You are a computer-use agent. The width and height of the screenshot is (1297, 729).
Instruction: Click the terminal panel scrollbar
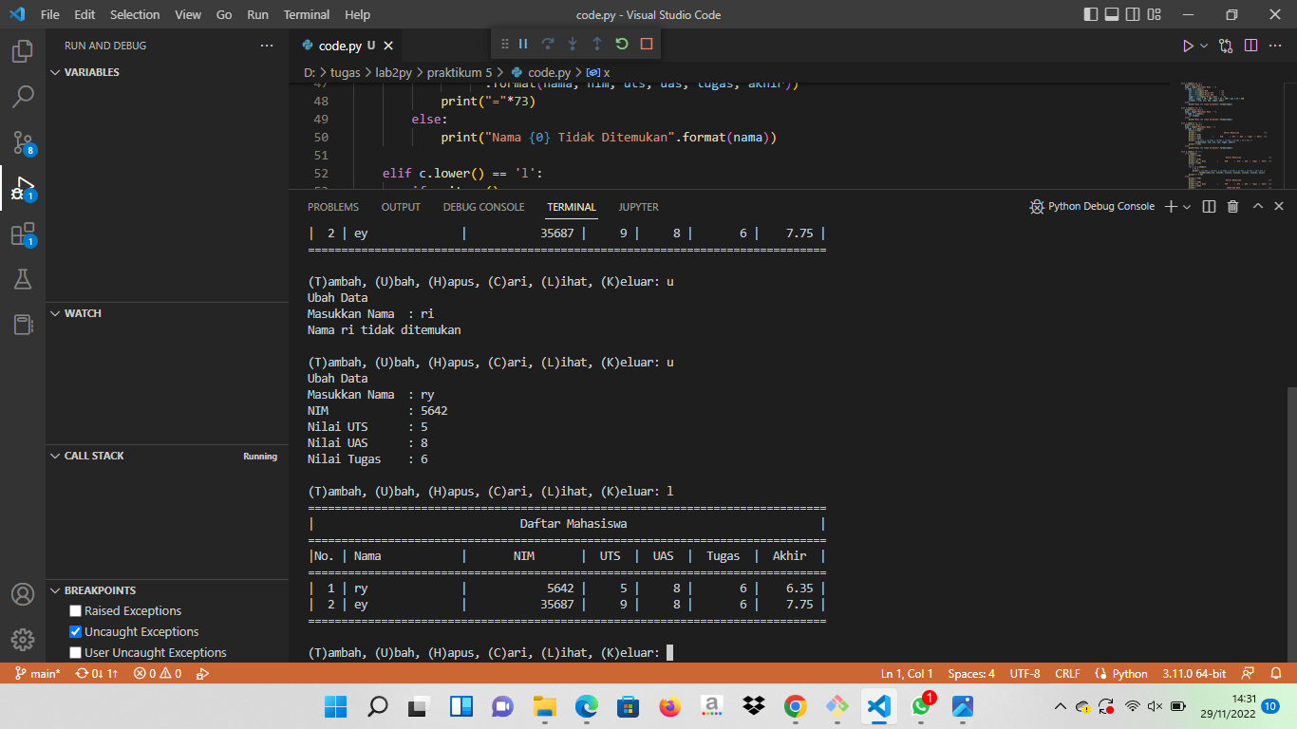(x=1290, y=522)
